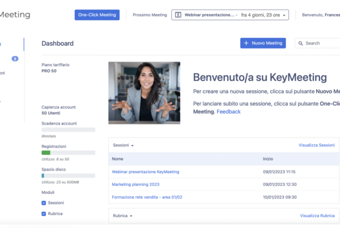Open Formazione rete vendita - area 01/02
This screenshot has height=228, width=340.
[x=147, y=197]
